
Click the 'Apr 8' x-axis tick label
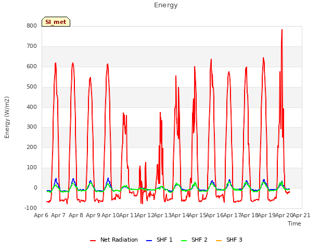(x=76, y=215)
